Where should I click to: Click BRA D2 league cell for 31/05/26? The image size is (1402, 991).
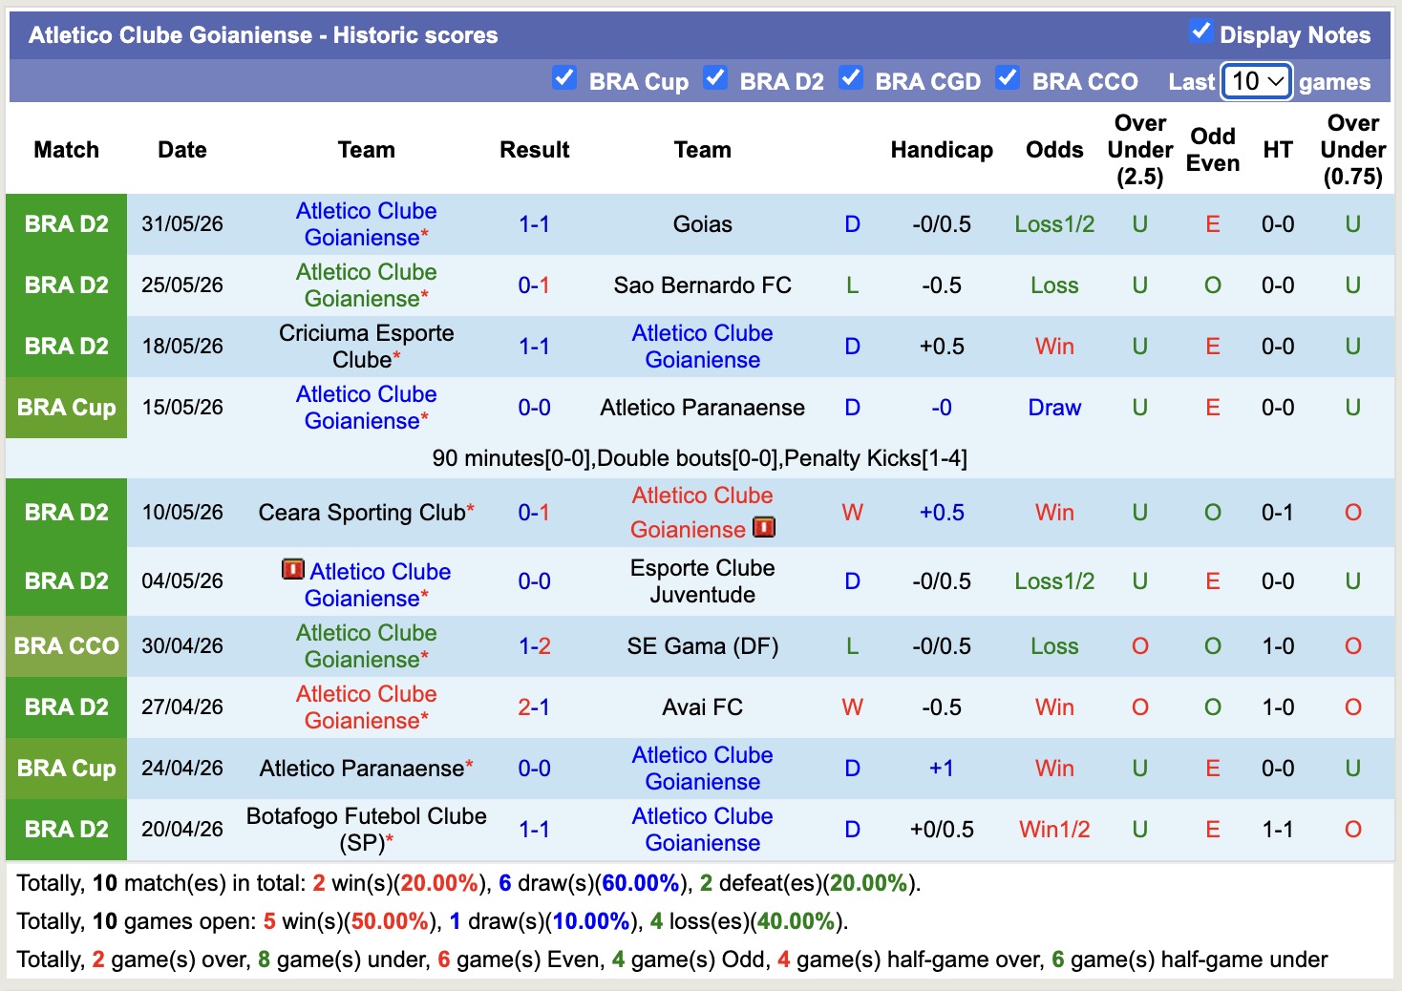(x=66, y=224)
